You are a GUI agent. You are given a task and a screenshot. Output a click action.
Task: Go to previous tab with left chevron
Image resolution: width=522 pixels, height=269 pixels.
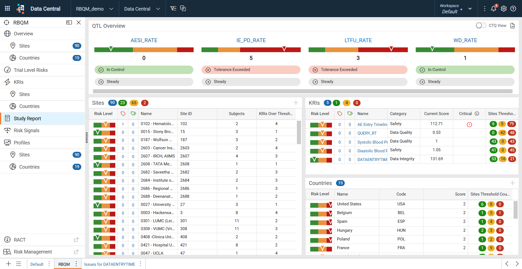point(507,264)
